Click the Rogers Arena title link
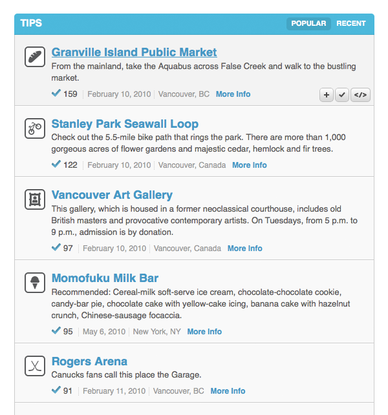This screenshot has height=415, width=388. coord(89,361)
